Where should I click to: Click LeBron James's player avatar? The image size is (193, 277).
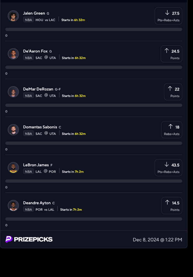13,168
